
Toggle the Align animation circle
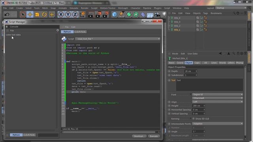[x=169, y=102]
